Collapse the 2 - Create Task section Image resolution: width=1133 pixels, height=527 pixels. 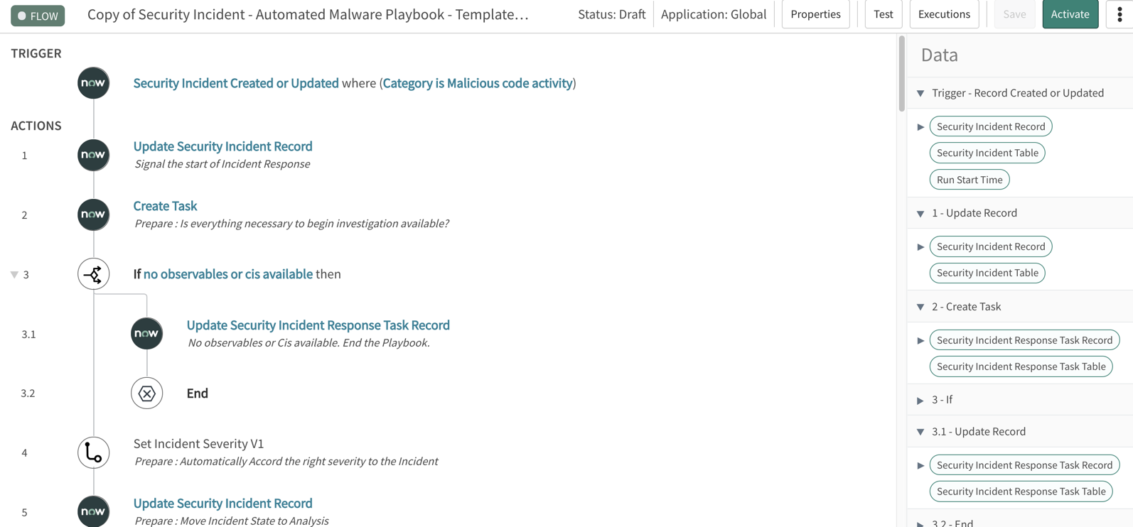920,307
